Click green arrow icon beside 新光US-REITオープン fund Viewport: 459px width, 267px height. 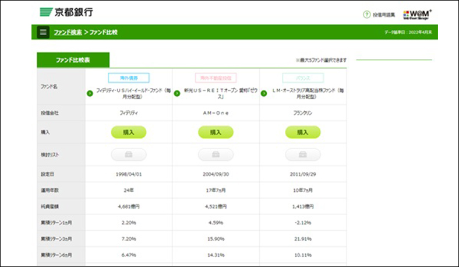click(177, 93)
